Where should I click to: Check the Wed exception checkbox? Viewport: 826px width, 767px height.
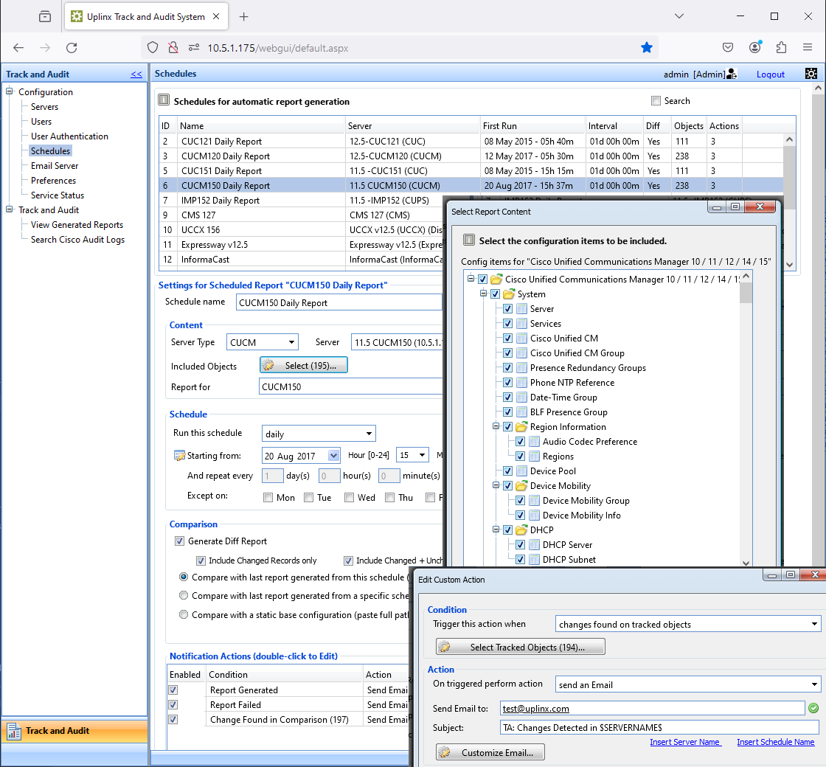[349, 497]
